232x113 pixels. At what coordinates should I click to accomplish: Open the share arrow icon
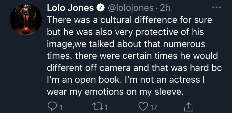point(188,106)
